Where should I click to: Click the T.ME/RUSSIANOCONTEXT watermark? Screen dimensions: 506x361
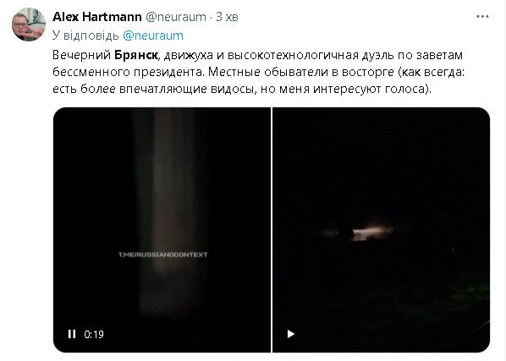162,254
